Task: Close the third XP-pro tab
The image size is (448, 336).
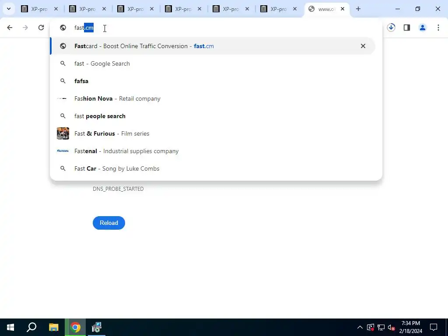Action: click(152, 9)
